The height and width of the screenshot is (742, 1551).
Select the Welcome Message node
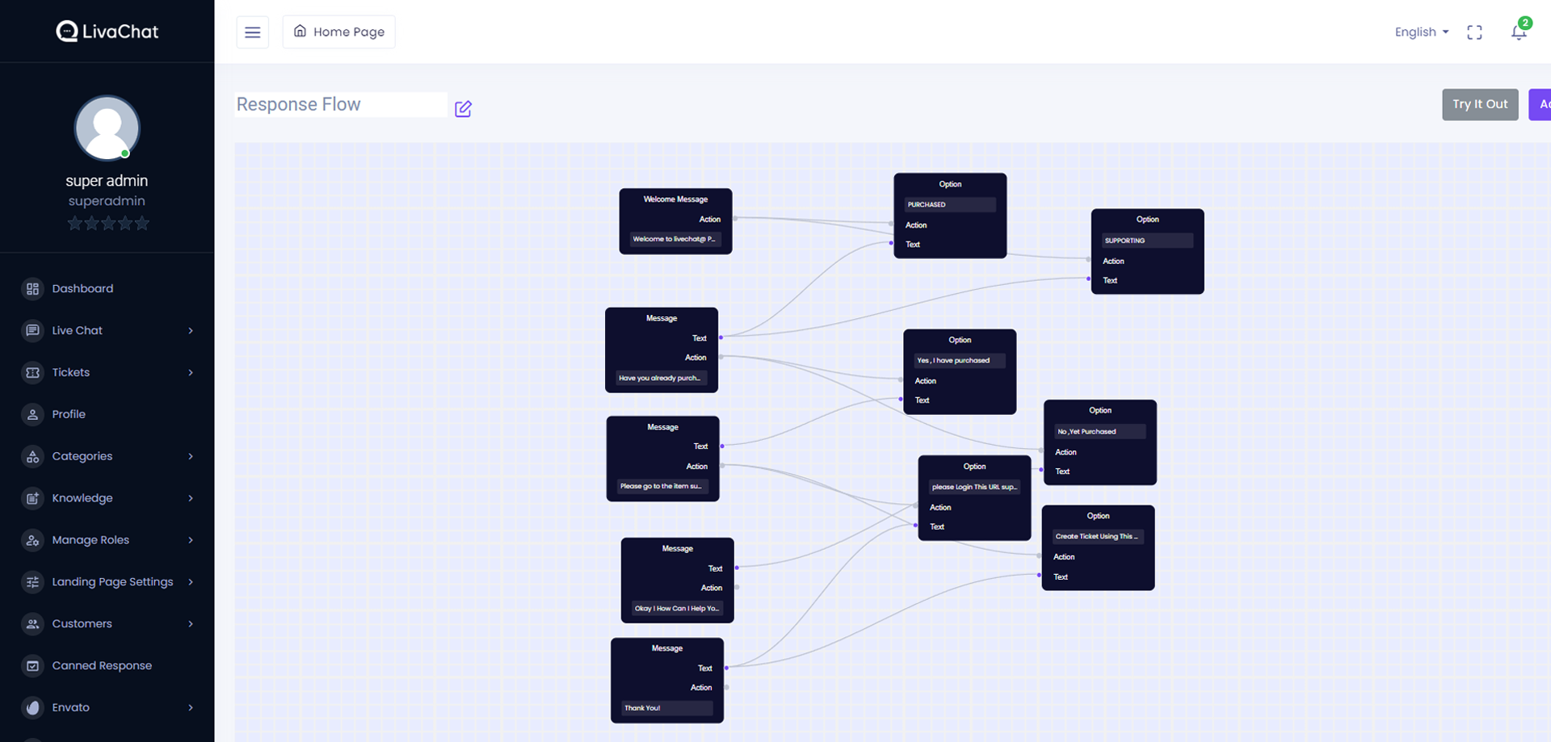click(x=675, y=199)
